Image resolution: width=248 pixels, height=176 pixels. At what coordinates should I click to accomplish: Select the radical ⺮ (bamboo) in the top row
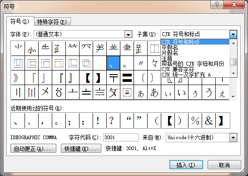[x=72, y=48]
